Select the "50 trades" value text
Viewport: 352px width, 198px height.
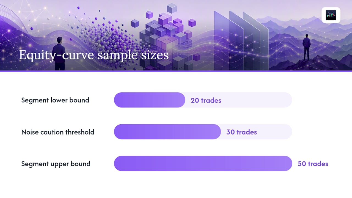click(313, 164)
